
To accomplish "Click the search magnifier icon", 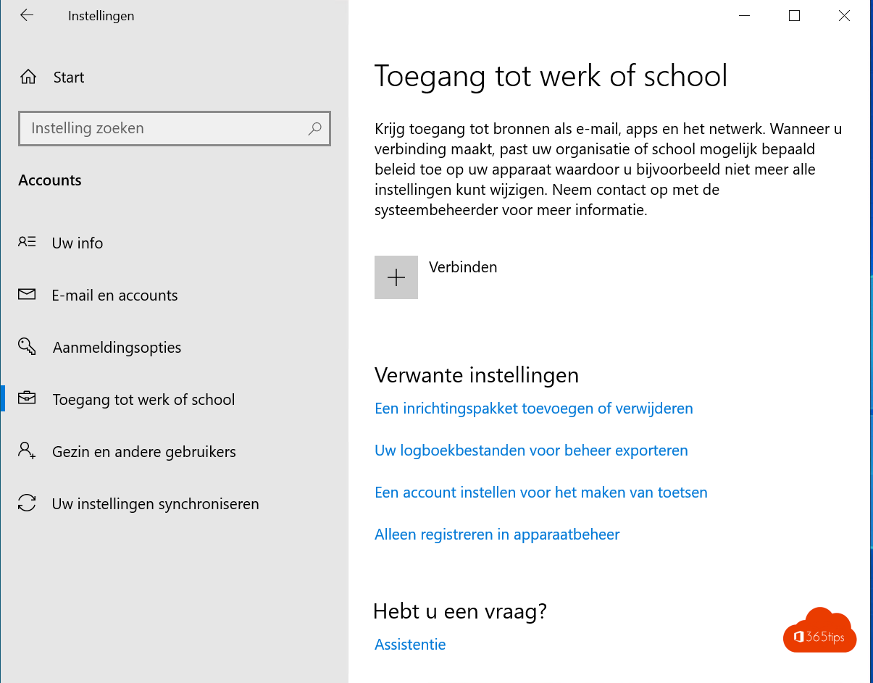I will point(314,129).
